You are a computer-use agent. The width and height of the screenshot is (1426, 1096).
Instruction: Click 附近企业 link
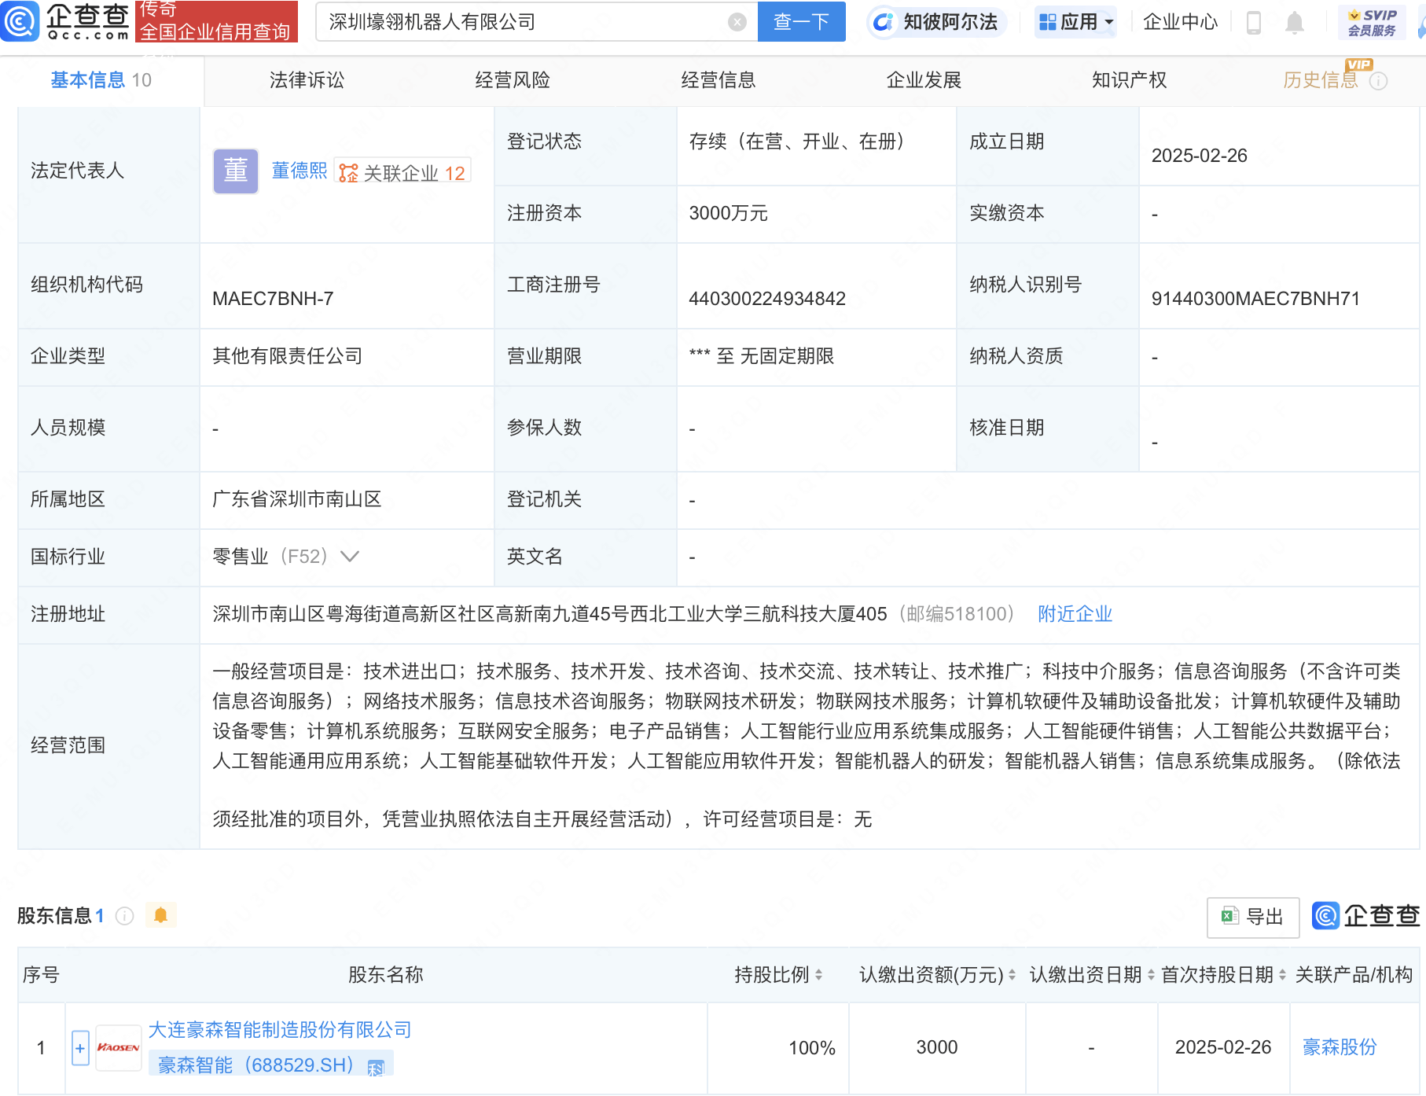1075,614
